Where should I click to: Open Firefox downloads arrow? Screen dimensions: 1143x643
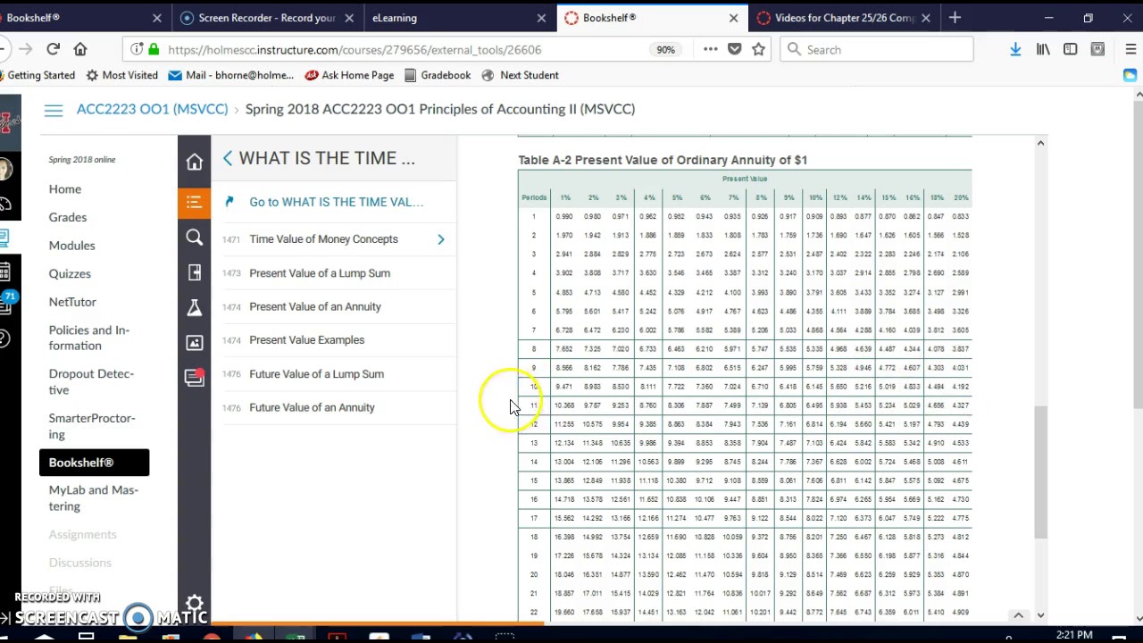tap(1015, 49)
